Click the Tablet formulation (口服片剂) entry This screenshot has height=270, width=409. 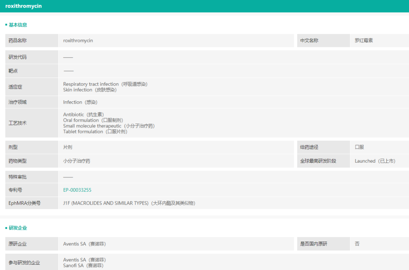(x=95, y=132)
